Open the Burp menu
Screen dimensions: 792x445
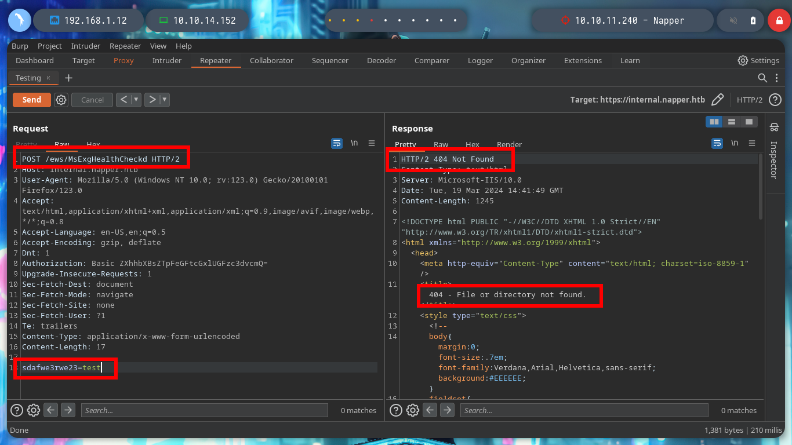tap(20, 46)
